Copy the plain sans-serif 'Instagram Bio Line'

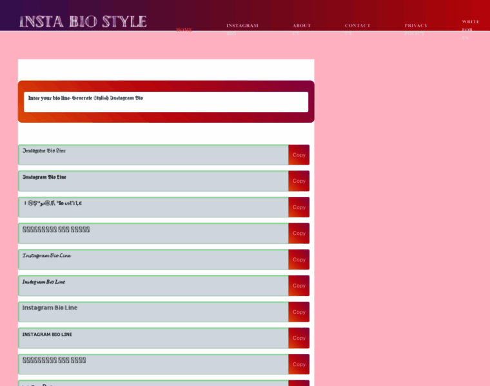coord(299,312)
